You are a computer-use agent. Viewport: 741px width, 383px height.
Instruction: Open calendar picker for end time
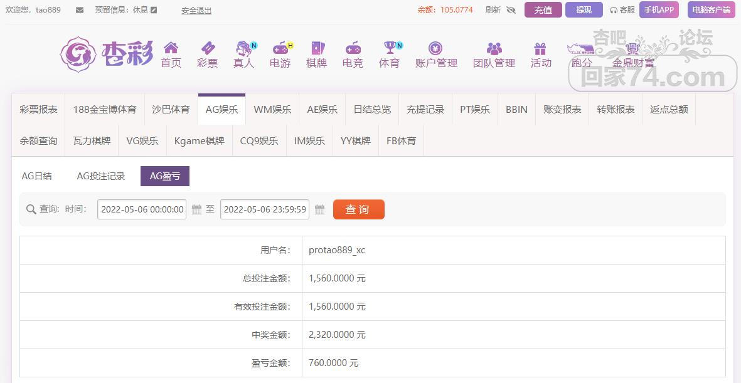[319, 209]
